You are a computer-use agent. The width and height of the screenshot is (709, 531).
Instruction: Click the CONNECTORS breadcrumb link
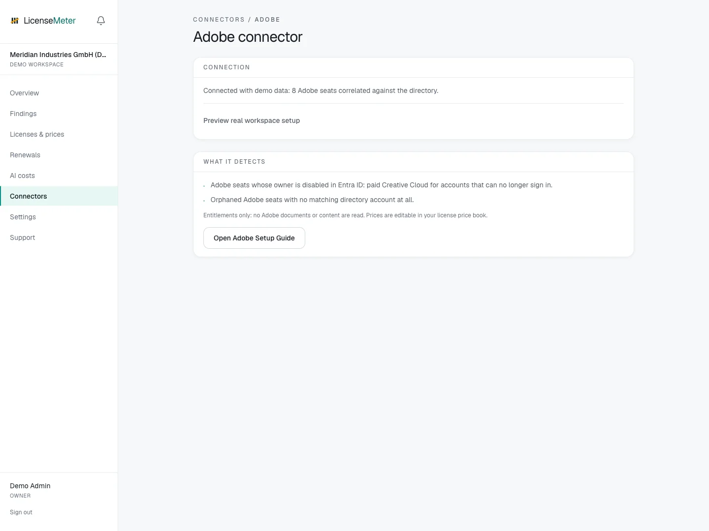pos(219,20)
